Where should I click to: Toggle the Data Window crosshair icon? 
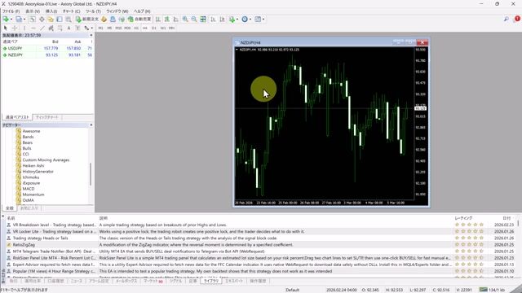(x=42, y=20)
